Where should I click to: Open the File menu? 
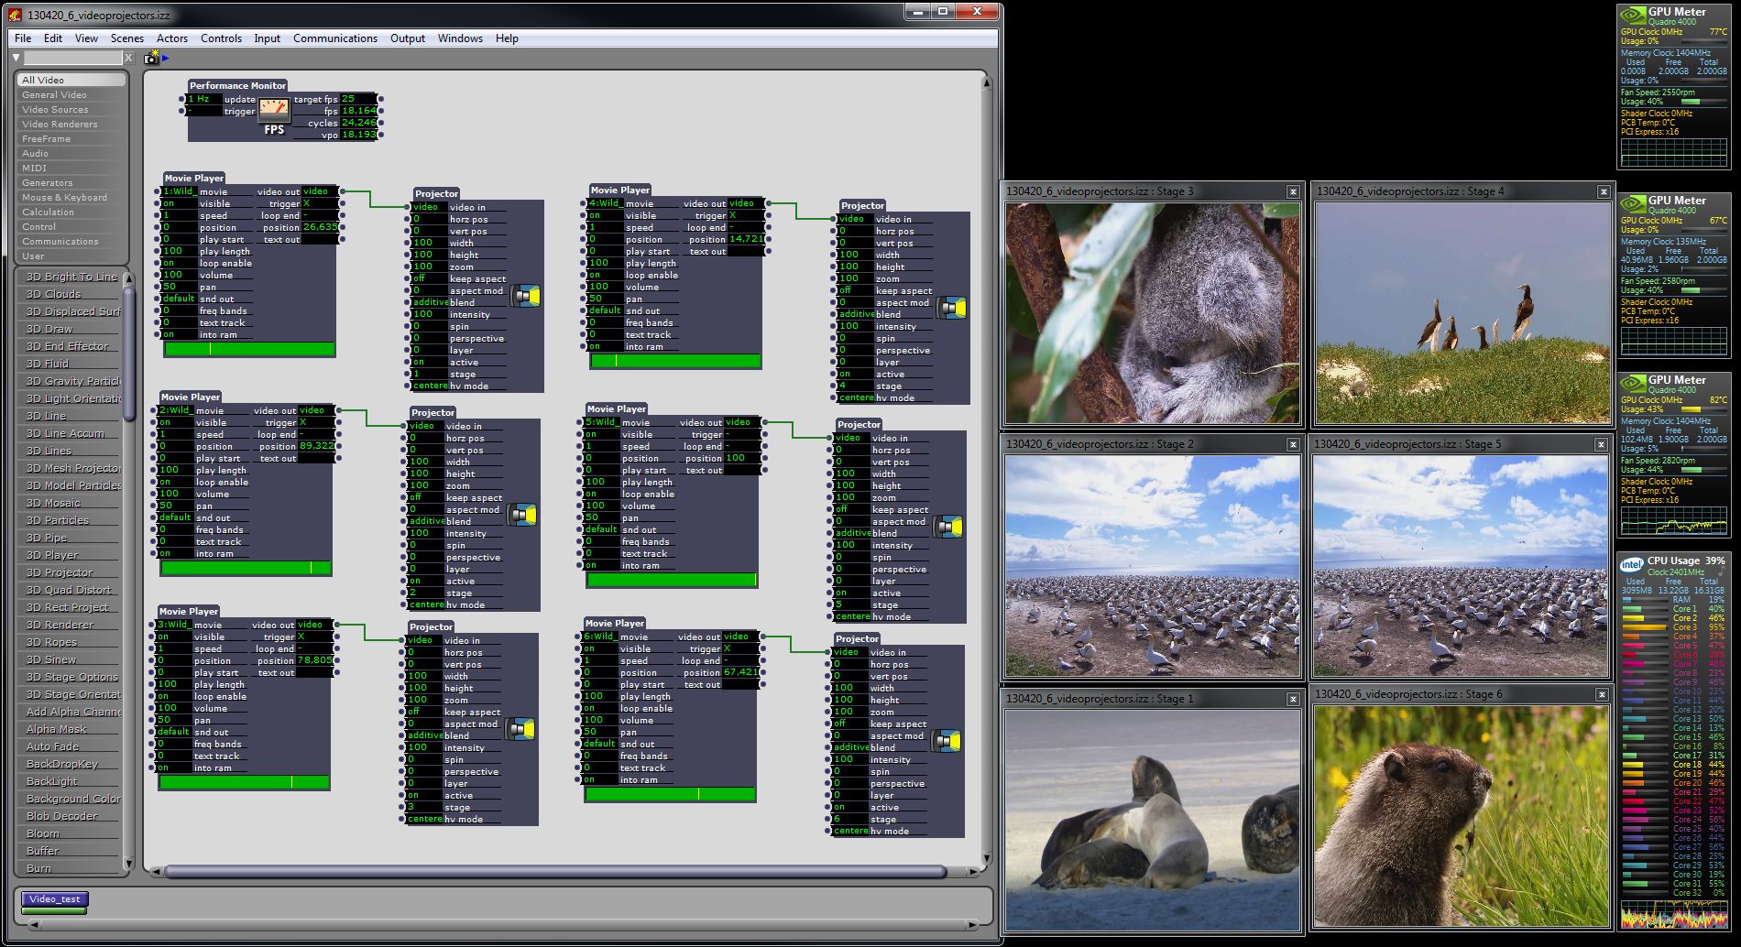pos(23,38)
